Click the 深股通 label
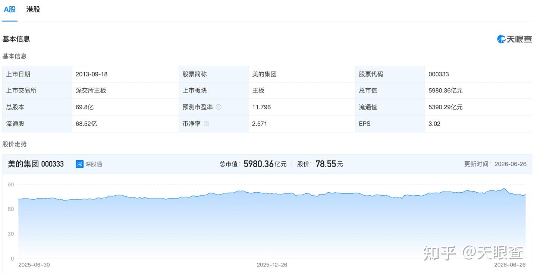 coord(94,164)
